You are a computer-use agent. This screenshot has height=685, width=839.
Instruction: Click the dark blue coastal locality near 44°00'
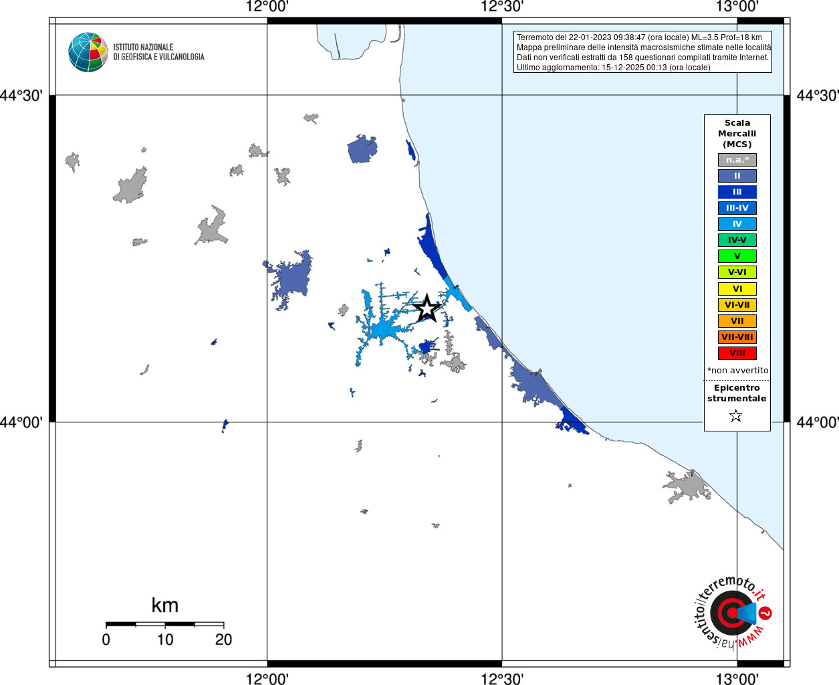click(x=573, y=422)
